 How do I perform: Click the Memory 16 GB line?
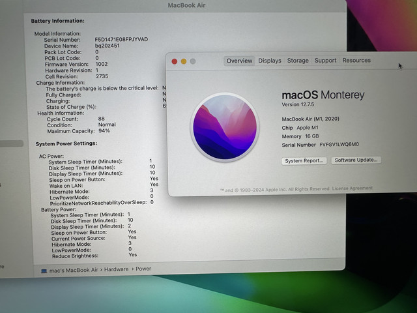pyautogui.click(x=300, y=136)
